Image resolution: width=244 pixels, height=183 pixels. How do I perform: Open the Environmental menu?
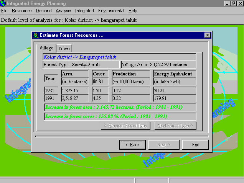point(111,11)
